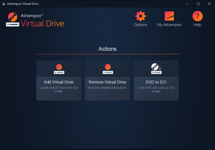Open Options via the gear icon
Image resolution: width=215 pixels, height=150 pixels.
click(140, 16)
